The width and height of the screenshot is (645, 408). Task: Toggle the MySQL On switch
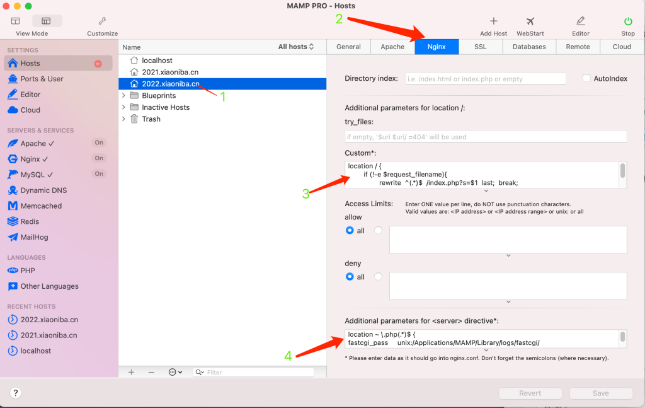99,174
